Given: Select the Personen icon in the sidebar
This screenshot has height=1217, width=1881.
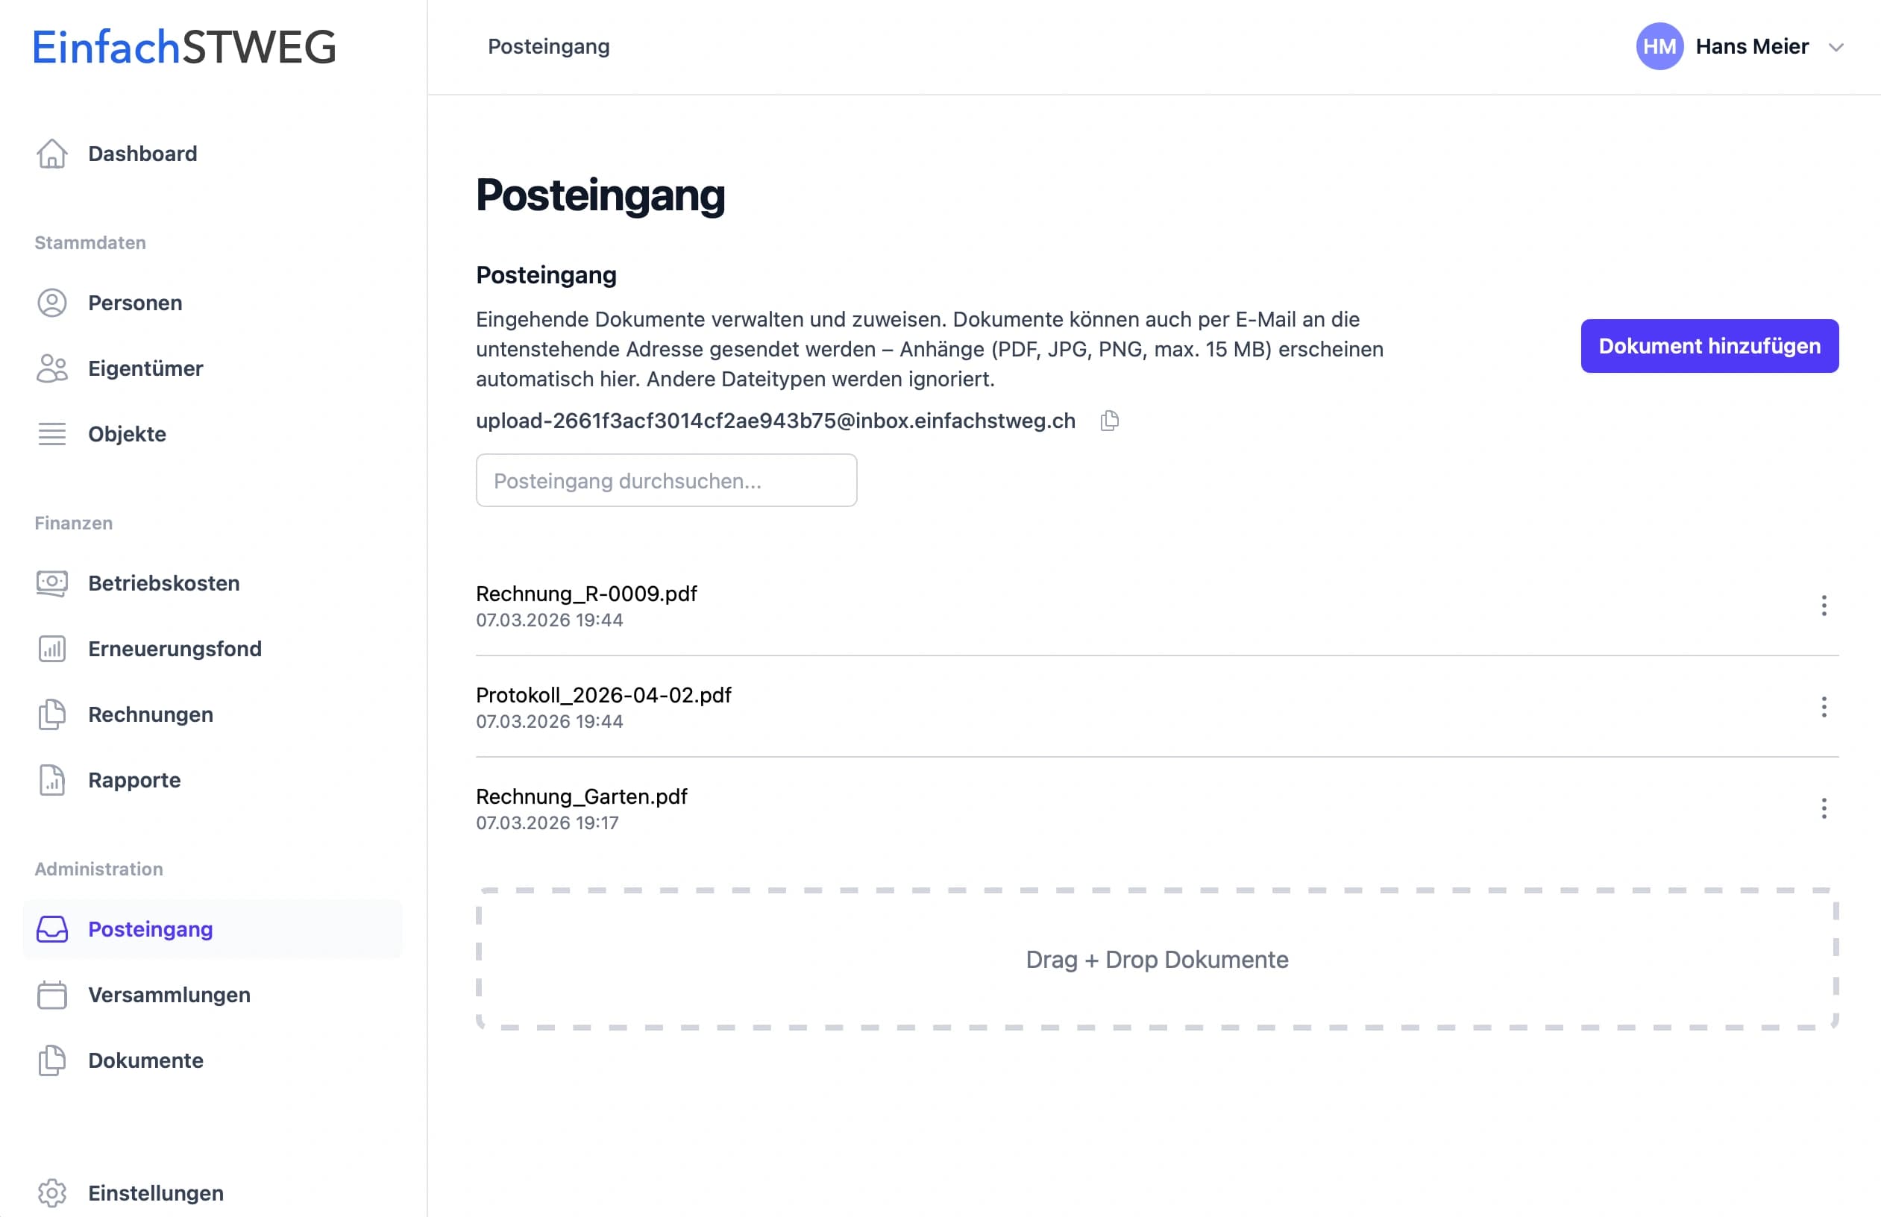Looking at the screenshot, I should pos(51,303).
